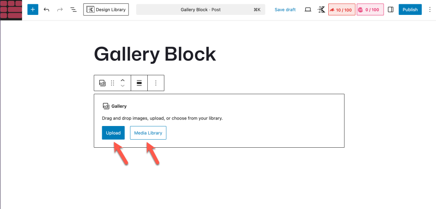Click the block drag handle
The height and width of the screenshot is (209, 436).
[113, 83]
